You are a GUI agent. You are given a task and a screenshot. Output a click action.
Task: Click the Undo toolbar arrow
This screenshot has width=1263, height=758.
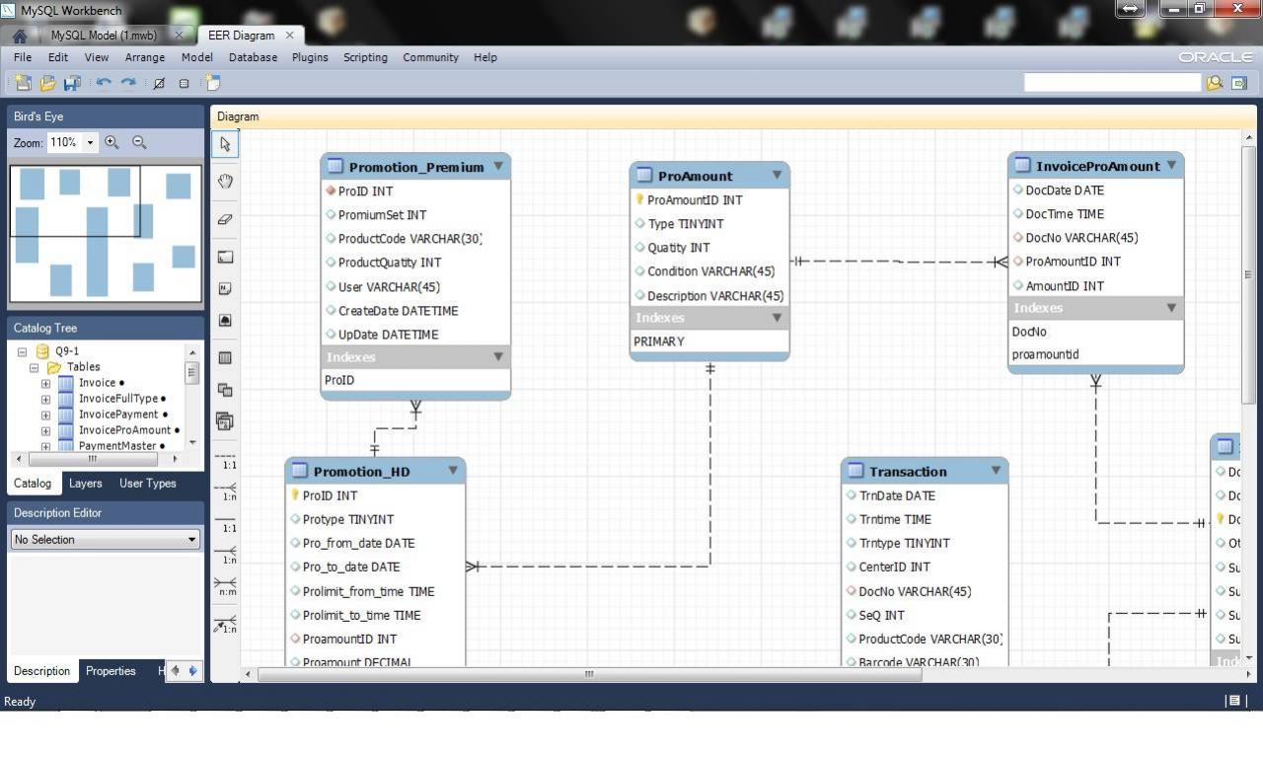coord(105,83)
